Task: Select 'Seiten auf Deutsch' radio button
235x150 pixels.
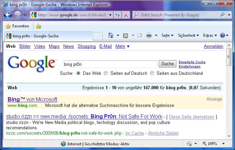Action: click(106, 73)
